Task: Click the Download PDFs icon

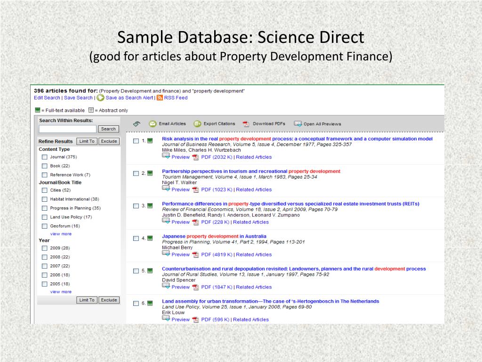Action: 246,124
